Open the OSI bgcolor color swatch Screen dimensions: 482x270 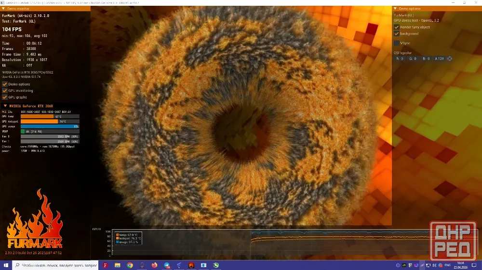point(449,59)
